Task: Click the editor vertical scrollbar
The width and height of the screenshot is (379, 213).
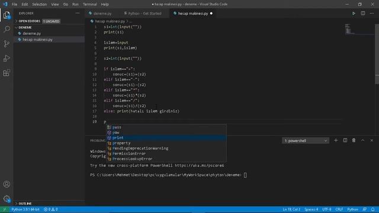Action: 377,54
